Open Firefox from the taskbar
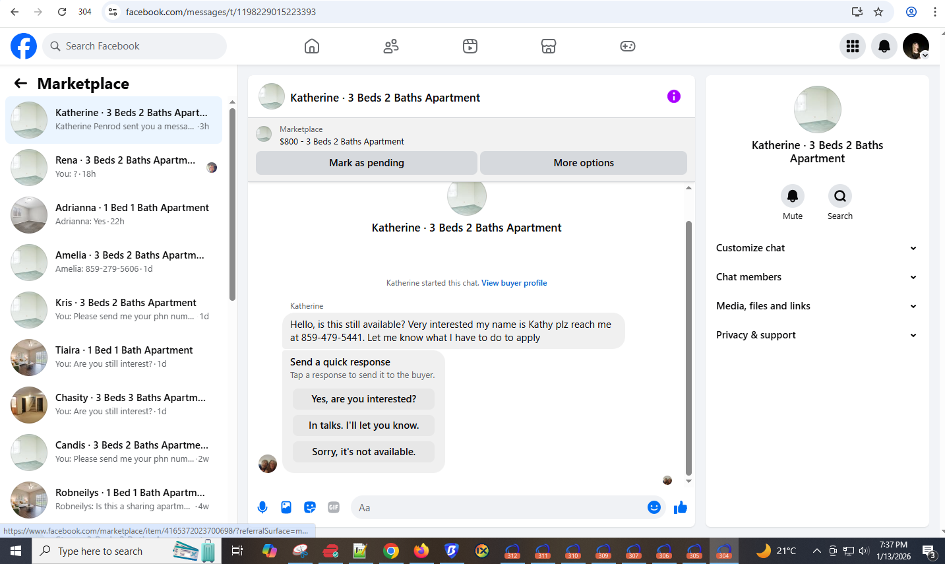Viewport: 945px width, 564px height. (x=421, y=551)
